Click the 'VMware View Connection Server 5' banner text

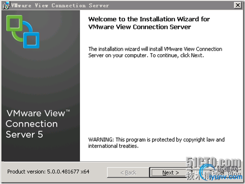point(38,124)
